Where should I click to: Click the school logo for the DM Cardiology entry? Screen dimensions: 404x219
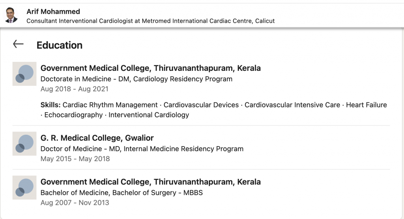(x=24, y=74)
